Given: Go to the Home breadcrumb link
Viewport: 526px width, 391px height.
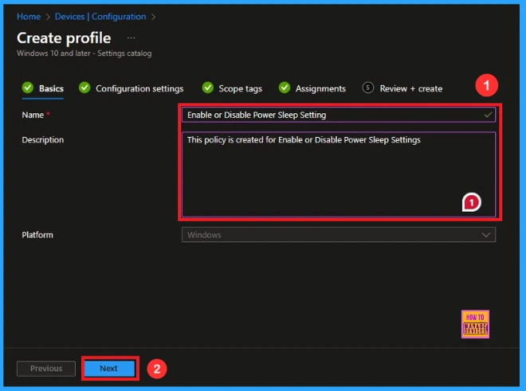Looking at the screenshot, I should [29, 17].
